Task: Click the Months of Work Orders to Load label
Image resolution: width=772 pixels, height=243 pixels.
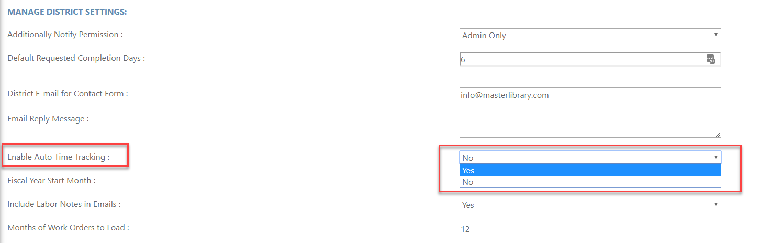Action: point(68,227)
